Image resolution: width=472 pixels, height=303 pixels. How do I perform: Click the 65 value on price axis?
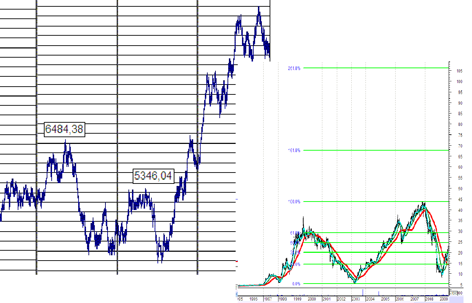click(x=461, y=157)
